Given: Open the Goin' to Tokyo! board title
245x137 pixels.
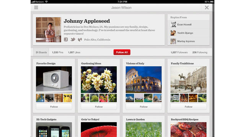Looking at the screenshot, I should point(90,119).
